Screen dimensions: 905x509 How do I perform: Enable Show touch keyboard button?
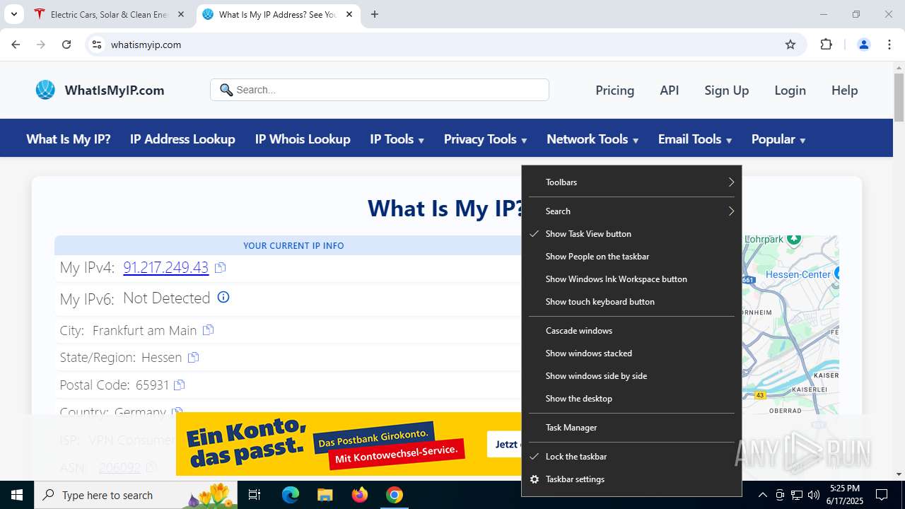point(631,302)
